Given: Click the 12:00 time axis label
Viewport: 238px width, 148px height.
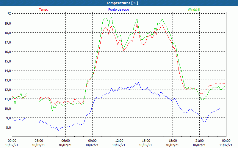Looking at the screenshot, I should pos(119,141).
